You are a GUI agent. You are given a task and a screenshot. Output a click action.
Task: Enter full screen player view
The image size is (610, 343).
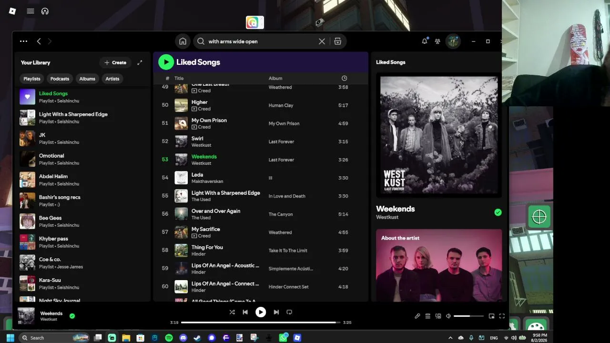[x=502, y=316]
